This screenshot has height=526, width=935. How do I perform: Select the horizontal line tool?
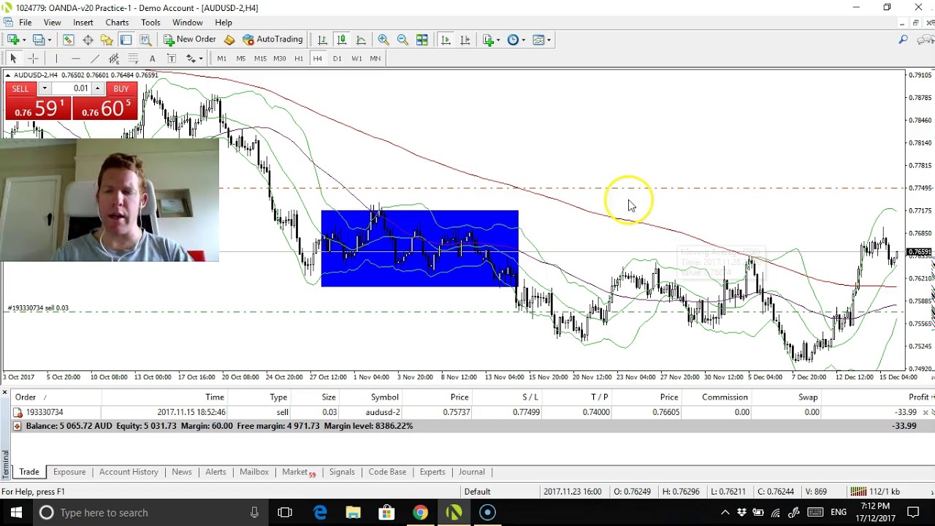(x=76, y=58)
